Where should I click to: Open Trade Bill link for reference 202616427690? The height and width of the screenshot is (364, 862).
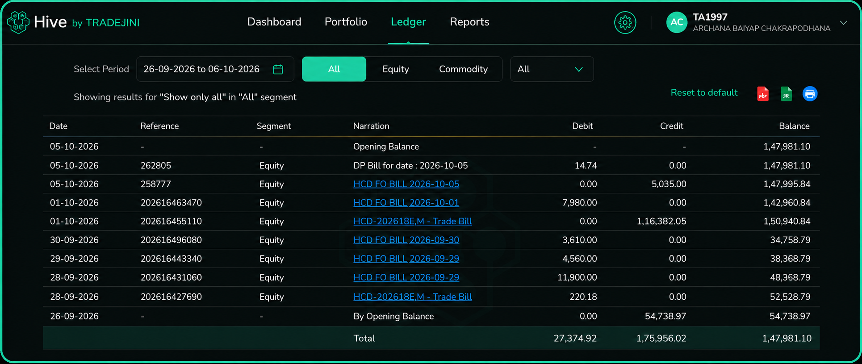pyautogui.click(x=412, y=297)
